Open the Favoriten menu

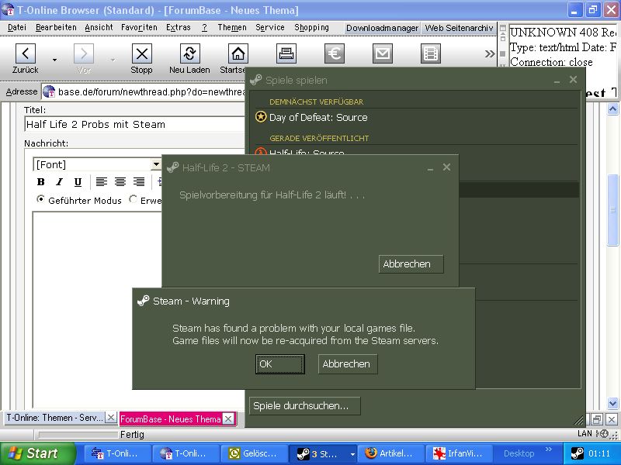[x=139, y=27]
